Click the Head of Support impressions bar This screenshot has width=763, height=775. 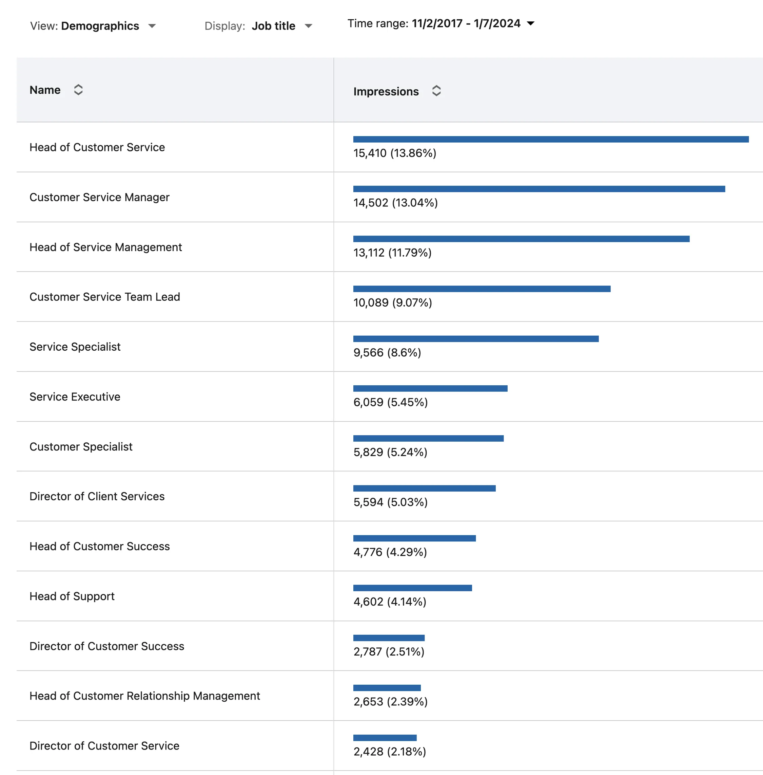412,588
